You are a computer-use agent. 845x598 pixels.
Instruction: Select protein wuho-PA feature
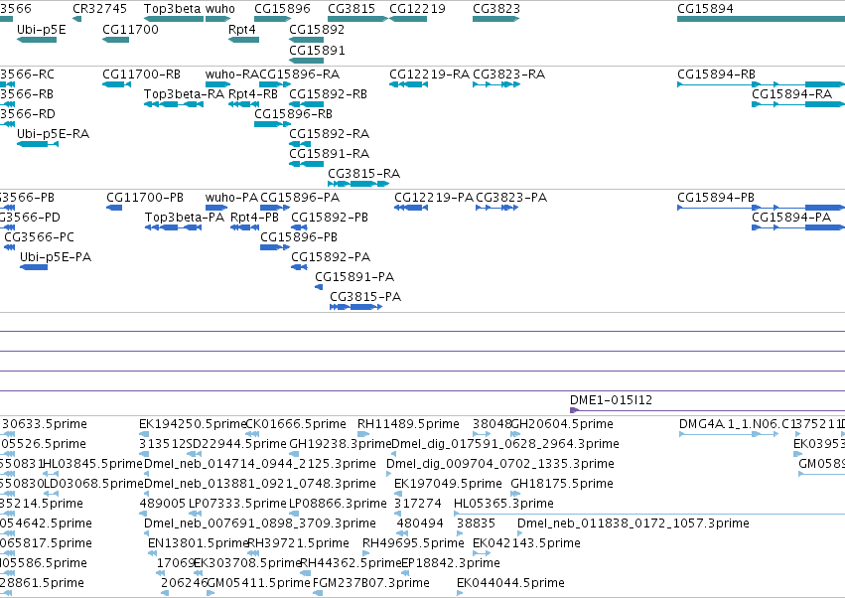click(x=216, y=208)
